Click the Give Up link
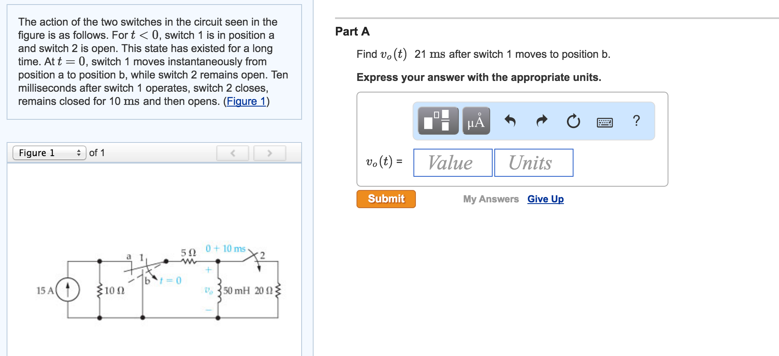The width and height of the screenshot is (779, 356). point(545,199)
